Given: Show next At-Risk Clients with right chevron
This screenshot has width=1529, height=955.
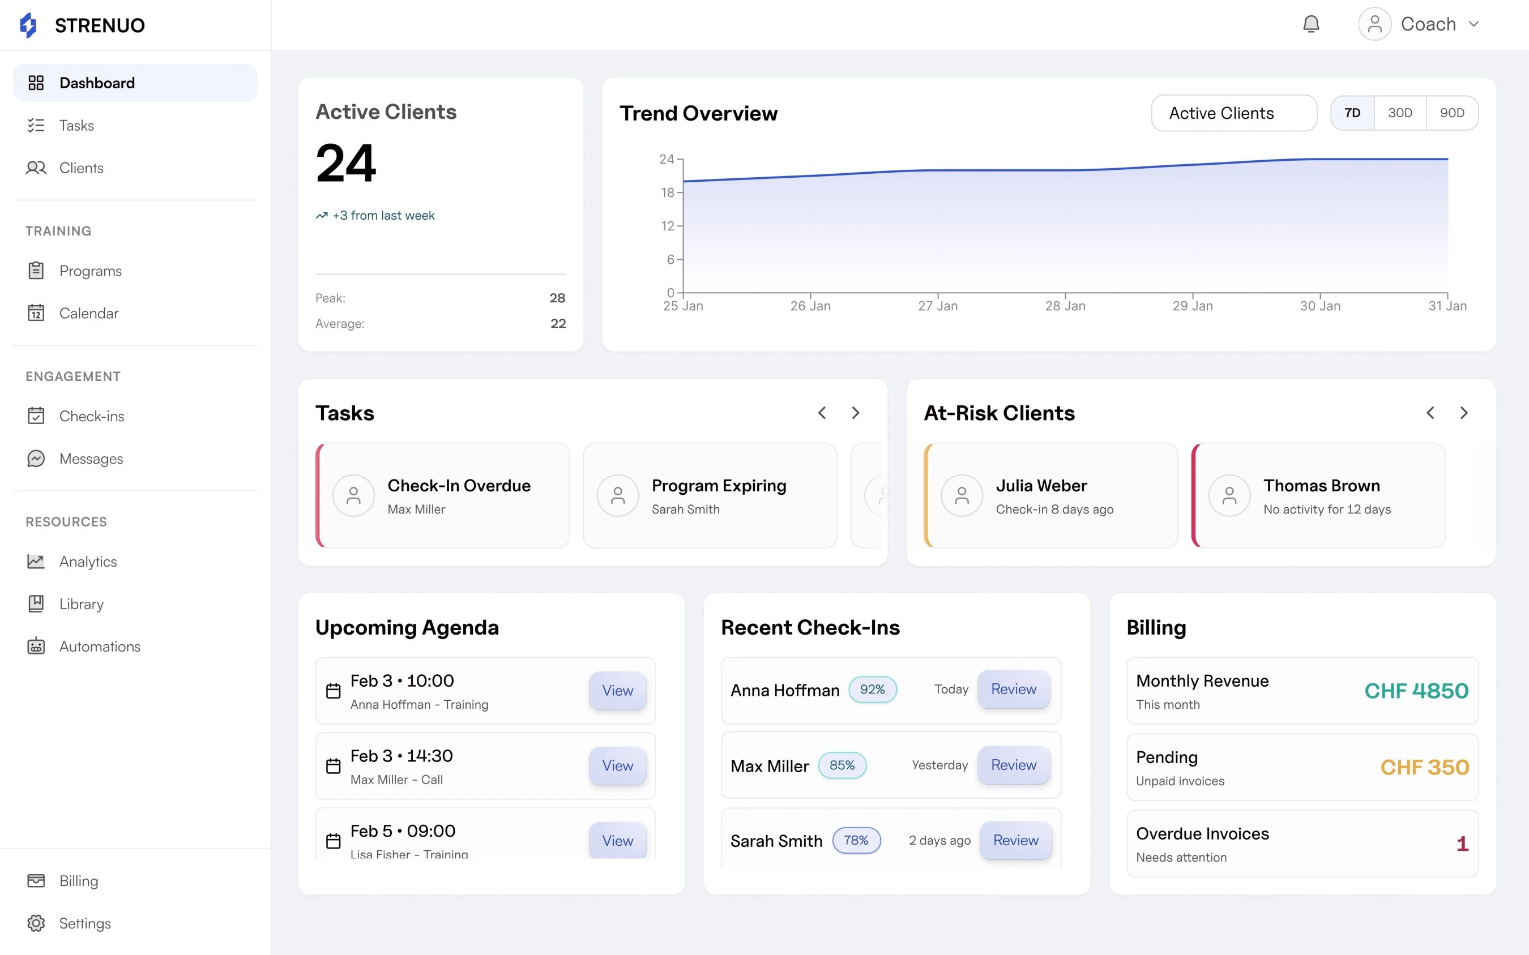Looking at the screenshot, I should click(1465, 413).
